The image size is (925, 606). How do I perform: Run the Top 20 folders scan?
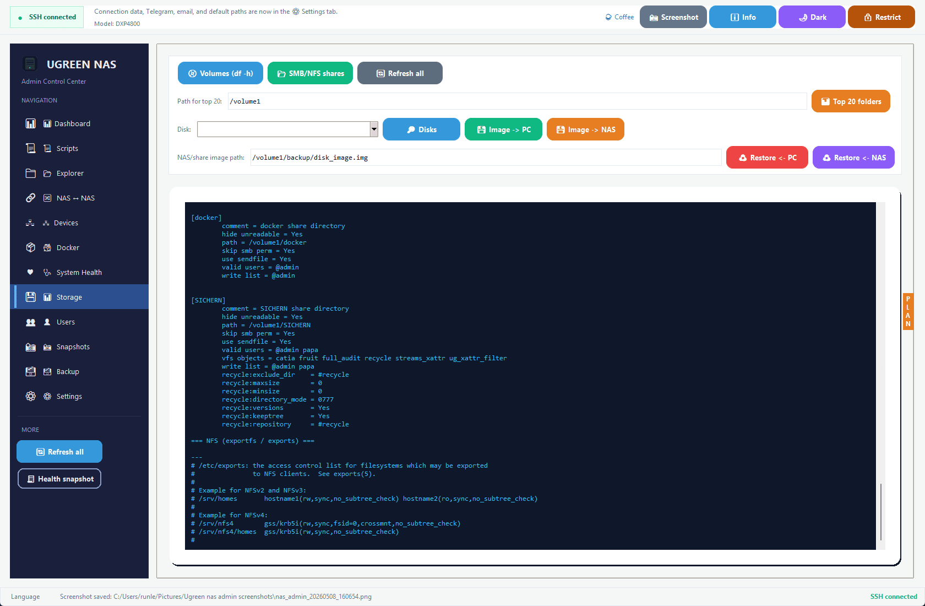pos(851,101)
